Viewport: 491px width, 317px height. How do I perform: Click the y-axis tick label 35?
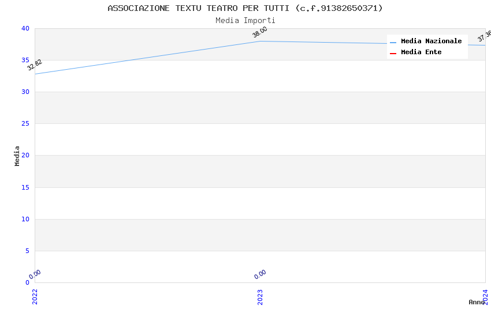click(x=25, y=60)
